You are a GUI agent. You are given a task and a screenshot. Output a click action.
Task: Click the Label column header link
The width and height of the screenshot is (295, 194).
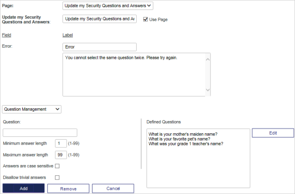click(x=67, y=35)
